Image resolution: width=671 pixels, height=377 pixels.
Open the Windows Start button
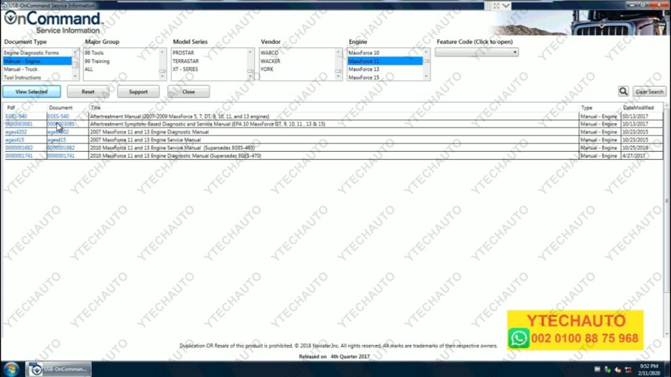tap(11, 369)
